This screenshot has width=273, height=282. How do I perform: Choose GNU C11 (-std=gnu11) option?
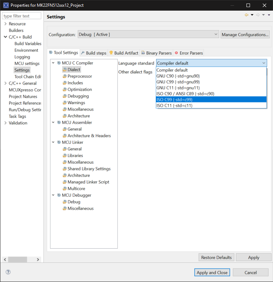(211, 88)
